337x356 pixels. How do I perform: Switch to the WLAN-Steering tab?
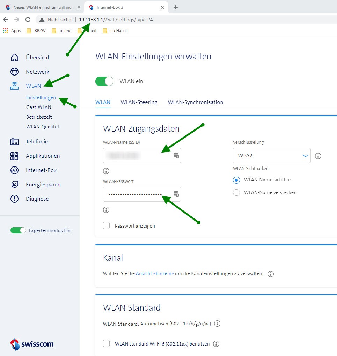139,102
